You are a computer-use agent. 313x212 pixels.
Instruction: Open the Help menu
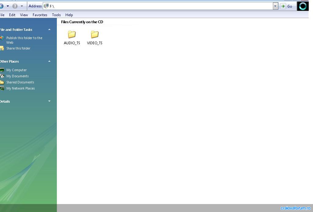[x=69, y=15]
